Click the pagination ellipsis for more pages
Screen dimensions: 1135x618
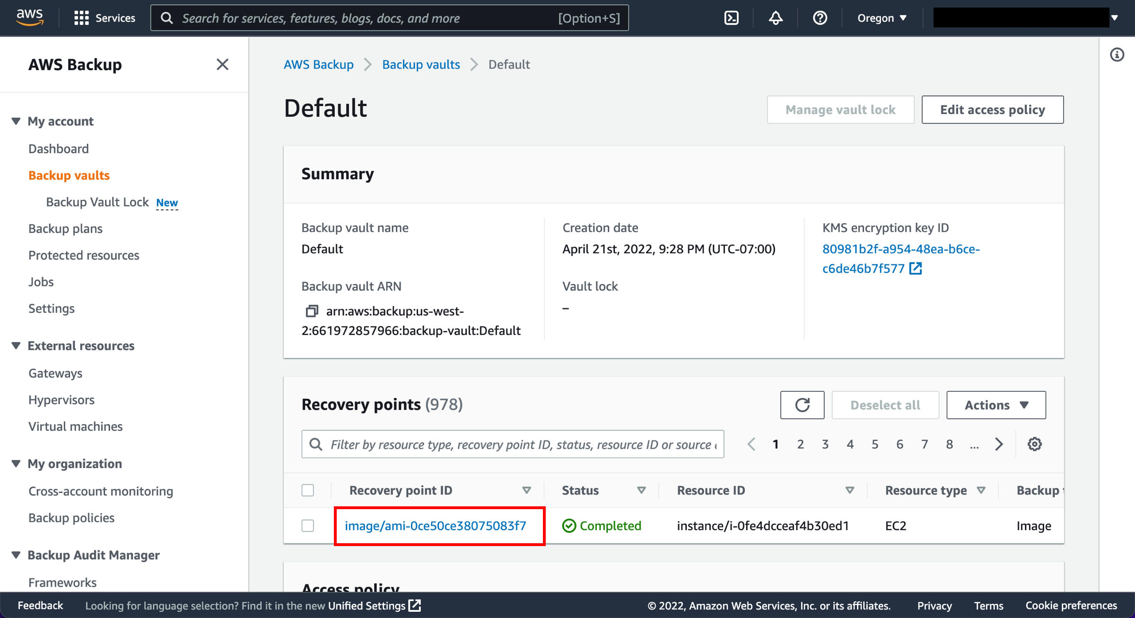(x=974, y=445)
